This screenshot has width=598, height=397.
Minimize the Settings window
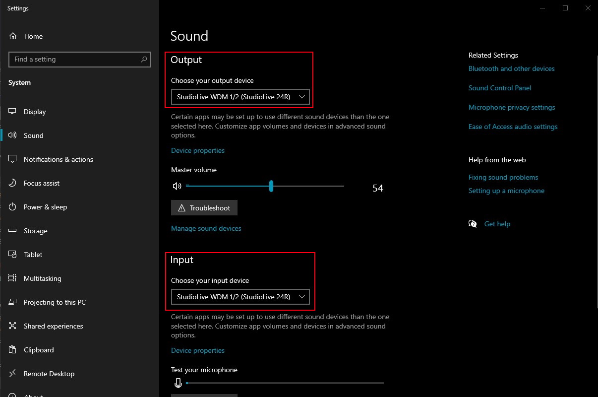click(542, 8)
